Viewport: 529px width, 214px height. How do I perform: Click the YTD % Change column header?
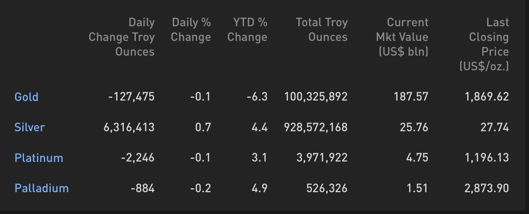coord(247,30)
